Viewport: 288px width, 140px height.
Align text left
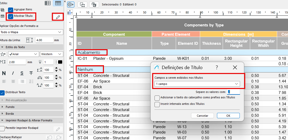(x=4, y=81)
